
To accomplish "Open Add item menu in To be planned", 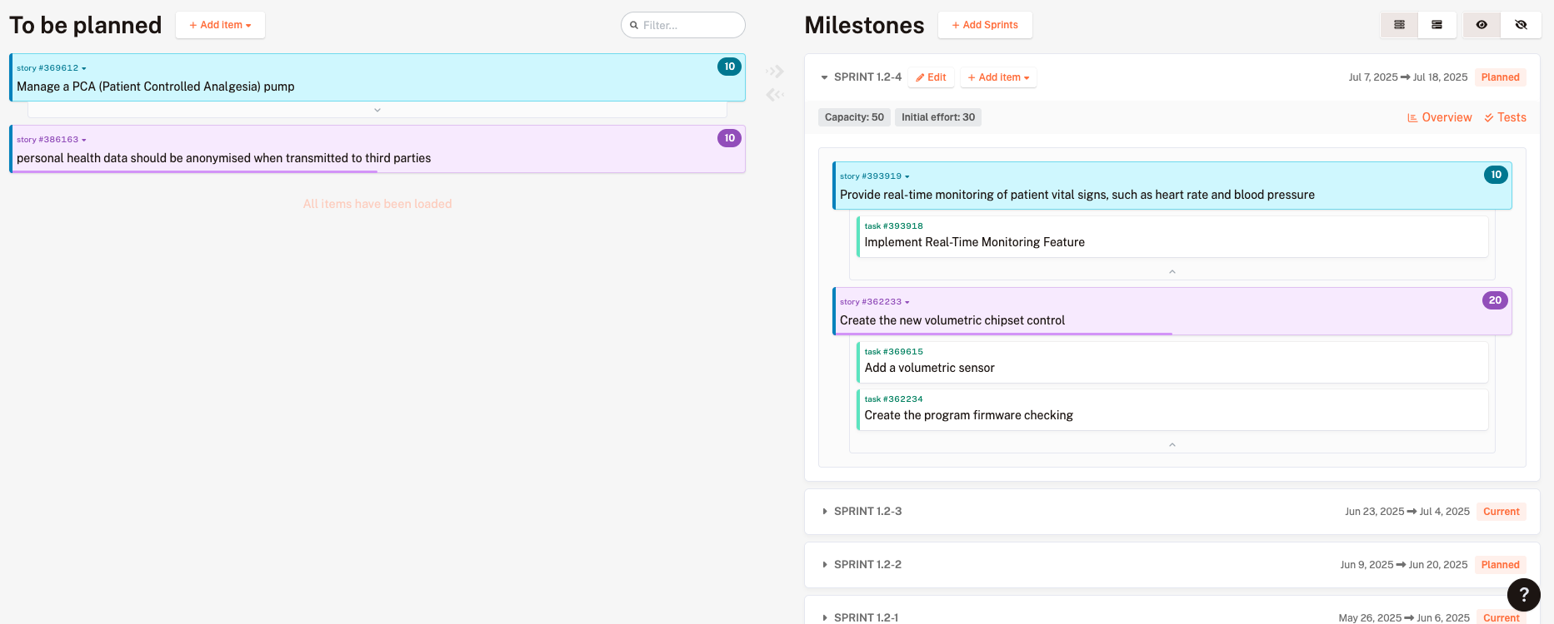I will 220,25.
